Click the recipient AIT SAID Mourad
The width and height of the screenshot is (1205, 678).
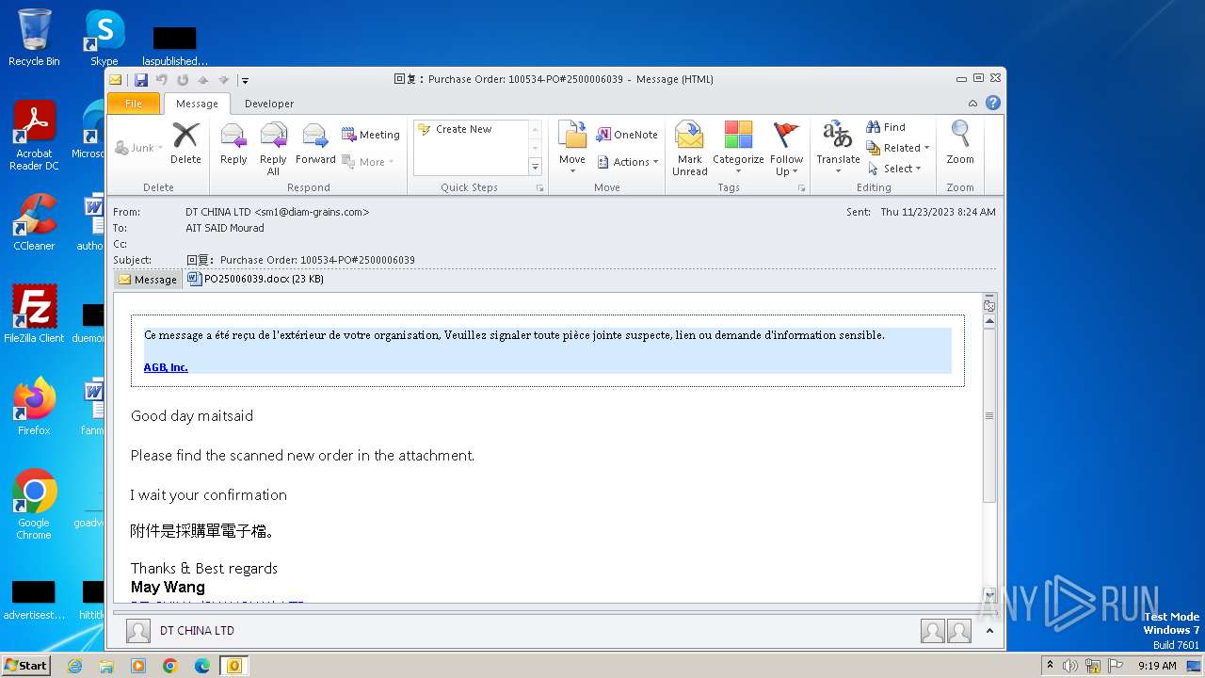(x=225, y=228)
